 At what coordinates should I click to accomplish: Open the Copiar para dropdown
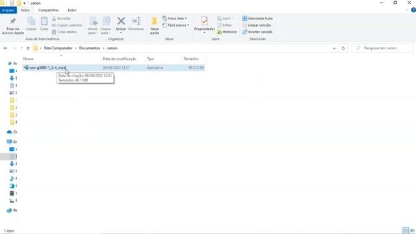point(106,26)
